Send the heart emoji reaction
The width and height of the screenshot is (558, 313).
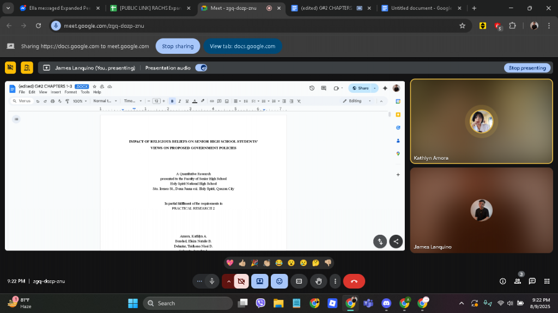tap(230, 263)
